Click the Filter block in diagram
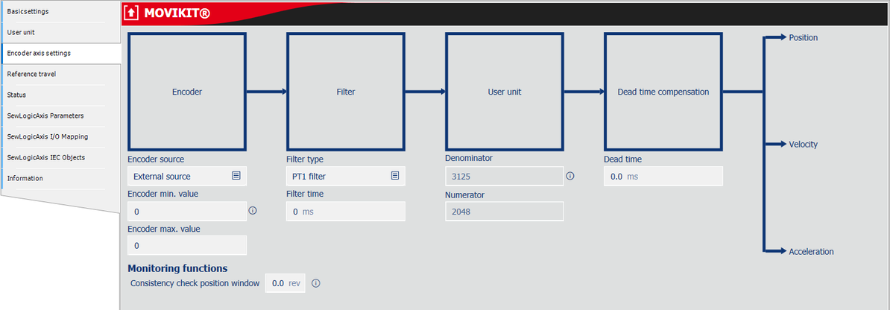 [x=346, y=92]
